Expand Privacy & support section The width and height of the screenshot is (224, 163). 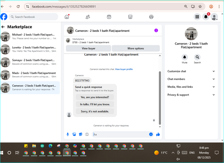click(x=191, y=95)
